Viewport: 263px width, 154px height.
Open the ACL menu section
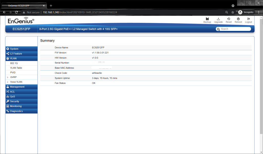(22, 92)
